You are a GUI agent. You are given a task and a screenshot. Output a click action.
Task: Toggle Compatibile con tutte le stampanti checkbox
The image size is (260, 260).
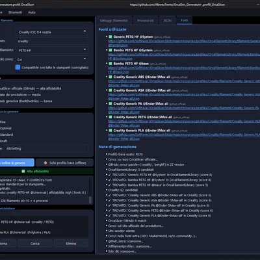tap(18, 68)
